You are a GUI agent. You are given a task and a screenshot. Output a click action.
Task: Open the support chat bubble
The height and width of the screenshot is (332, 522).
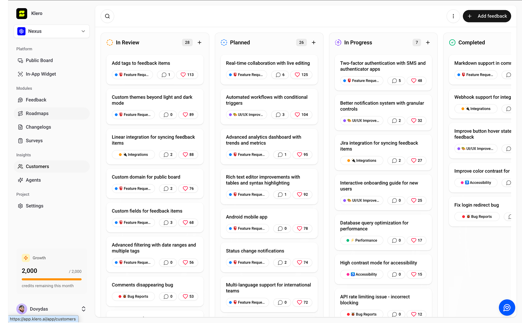coord(507,308)
